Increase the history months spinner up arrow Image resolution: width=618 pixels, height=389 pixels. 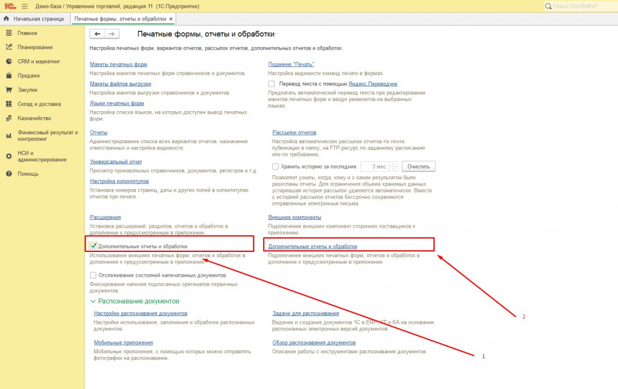(x=393, y=164)
